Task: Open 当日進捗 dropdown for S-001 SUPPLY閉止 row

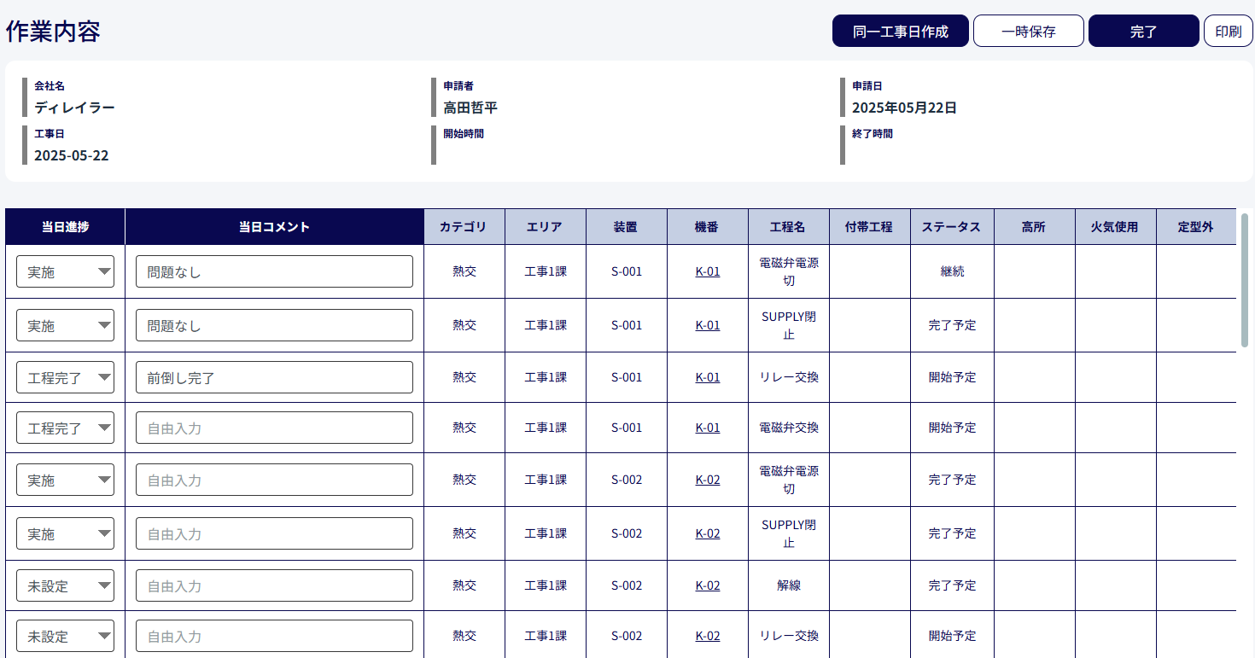Action: pyautogui.click(x=65, y=325)
